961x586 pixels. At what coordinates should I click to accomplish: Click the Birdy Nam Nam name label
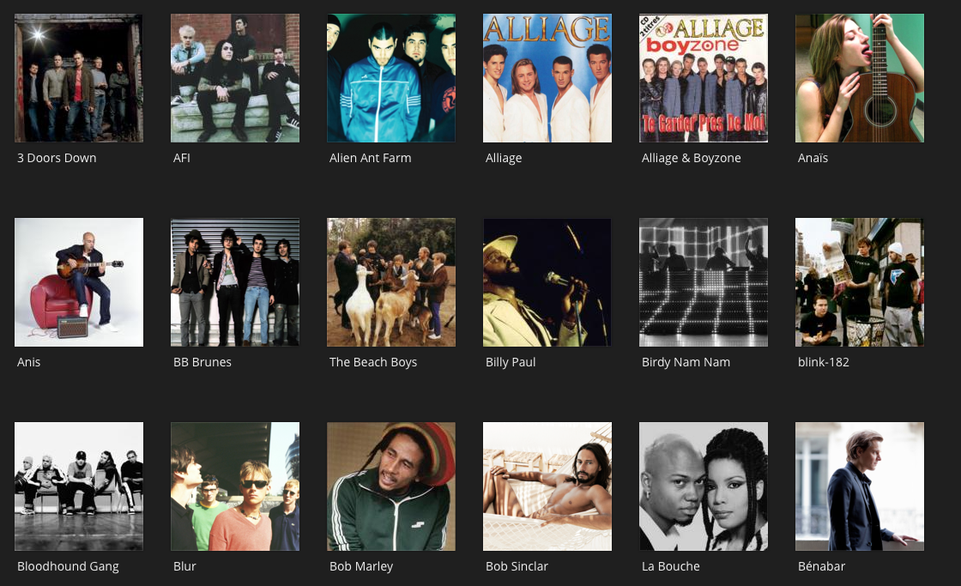[686, 362]
